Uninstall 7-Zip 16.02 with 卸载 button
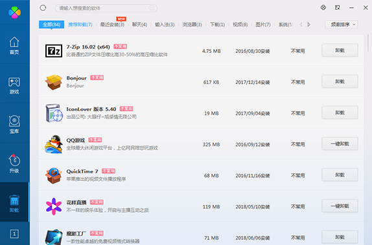This screenshot has height=245, width=372. pos(340,50)
